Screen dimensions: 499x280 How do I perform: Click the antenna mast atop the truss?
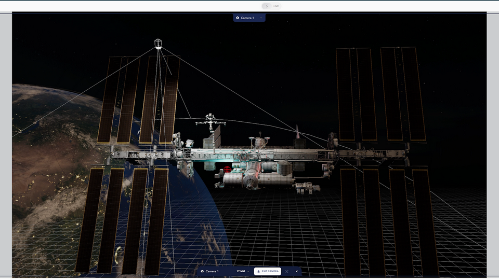(209, 123)
